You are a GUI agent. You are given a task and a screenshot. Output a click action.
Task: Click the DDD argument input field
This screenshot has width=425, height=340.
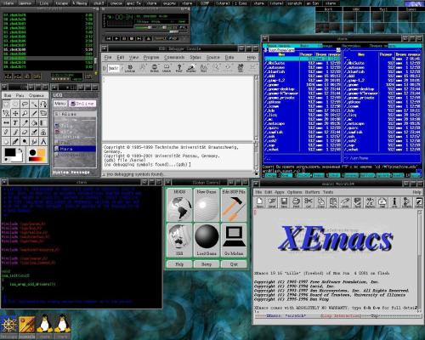(x=114, y=68)
